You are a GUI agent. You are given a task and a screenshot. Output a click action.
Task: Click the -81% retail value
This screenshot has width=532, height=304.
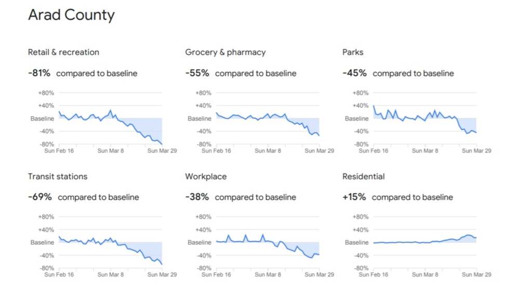[39, 73]
